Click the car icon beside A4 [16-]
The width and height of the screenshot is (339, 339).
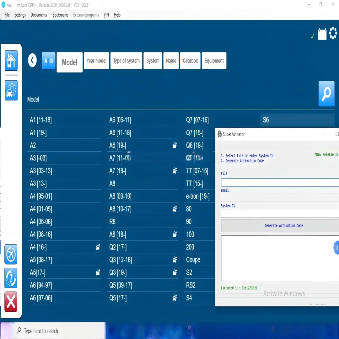(98, 247)
